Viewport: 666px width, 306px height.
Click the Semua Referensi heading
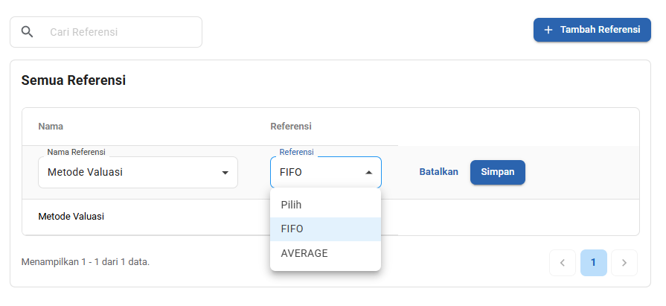(73, 80)
